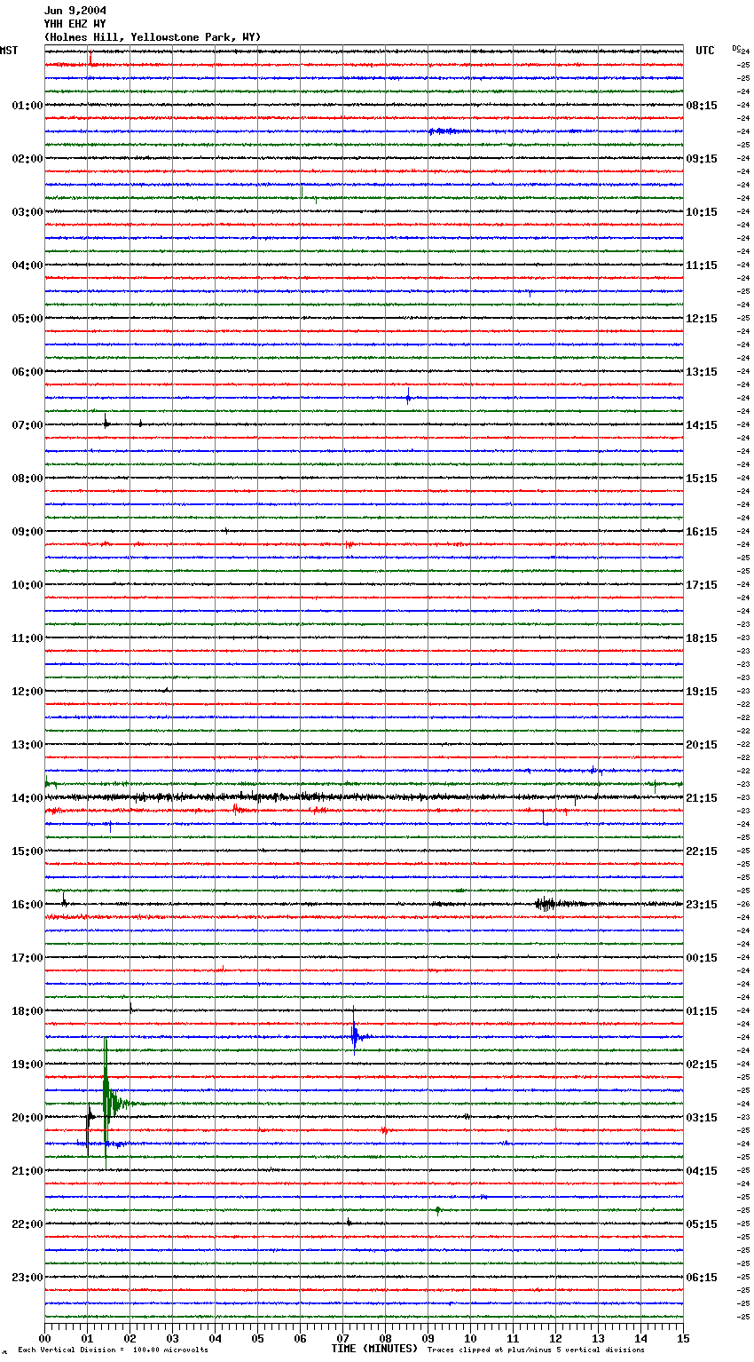This screenshot has height=1362, width=754.
Task: Click the "15" minute tick on the time axis
Action: click(683, 1338)
